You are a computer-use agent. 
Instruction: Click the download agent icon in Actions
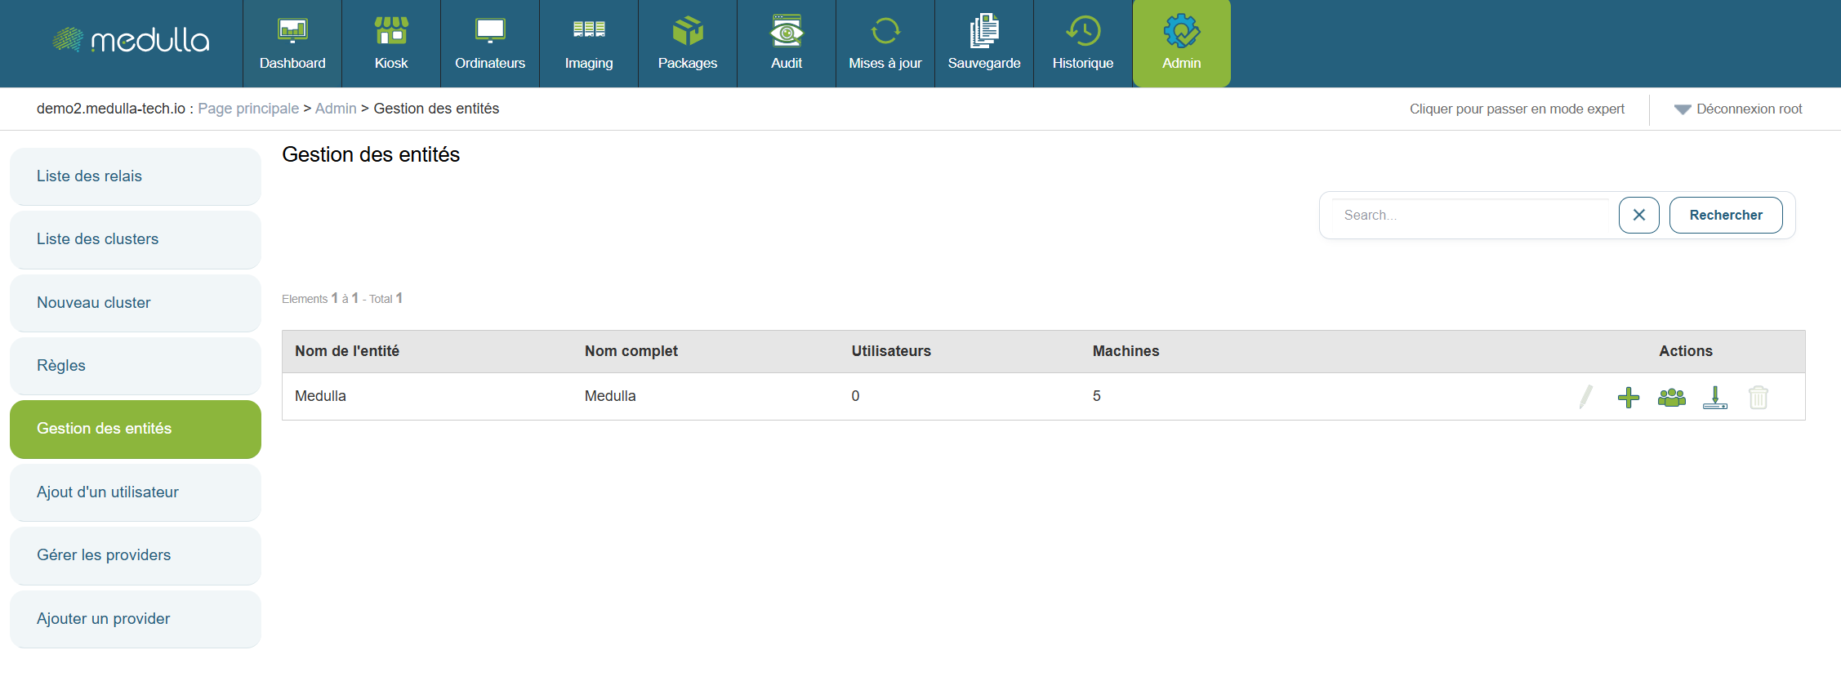click(1714, 397)
